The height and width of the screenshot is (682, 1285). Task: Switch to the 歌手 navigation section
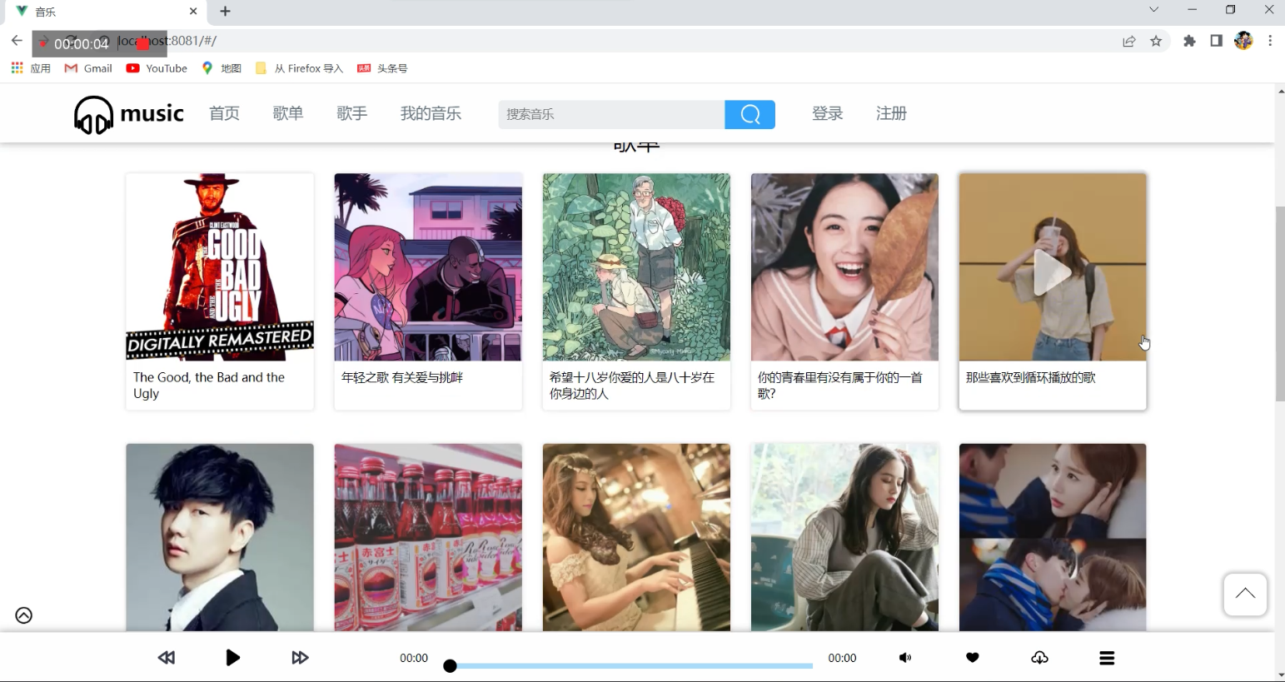[x=351, y=113]
